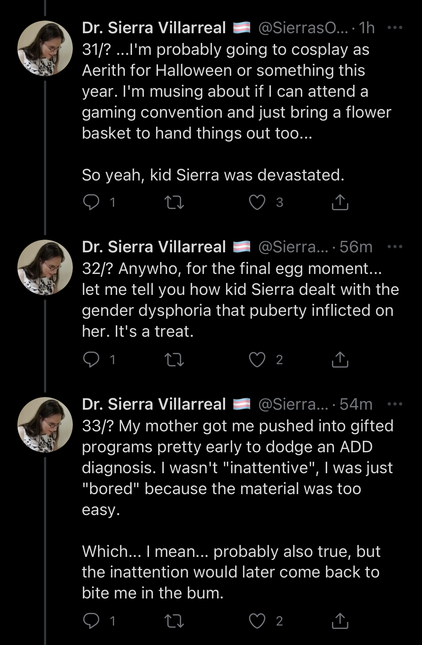
Task: Share the tweet numbered 31/?
Action: tap(340, 202)
